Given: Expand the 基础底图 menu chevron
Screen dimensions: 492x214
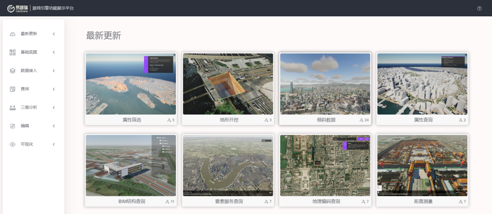Looking at the screenshot, I should click(x=54, y=52).
